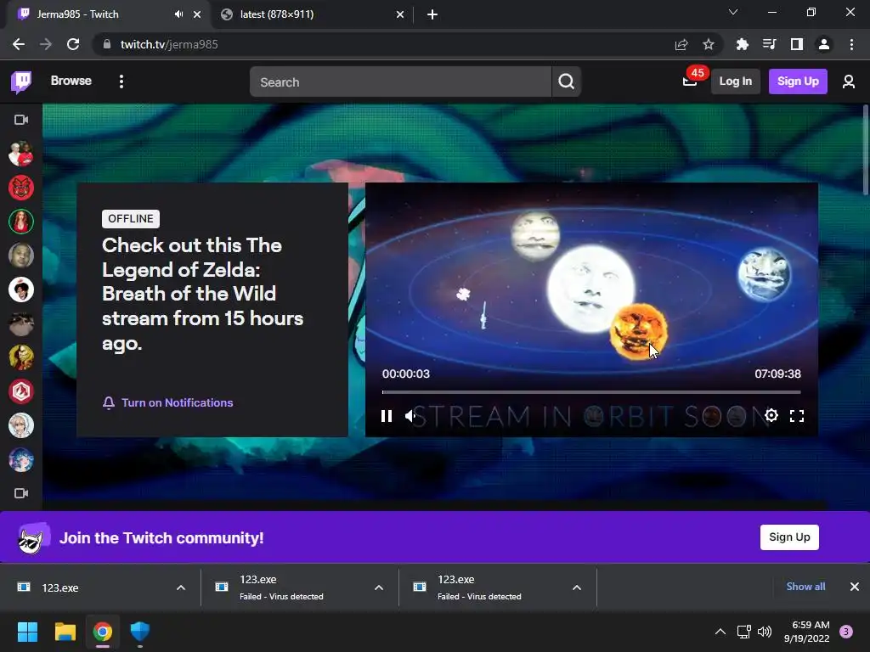Click the search magnifier button
The width and height of the screenshot is (870, 652).
coord(566,81)
